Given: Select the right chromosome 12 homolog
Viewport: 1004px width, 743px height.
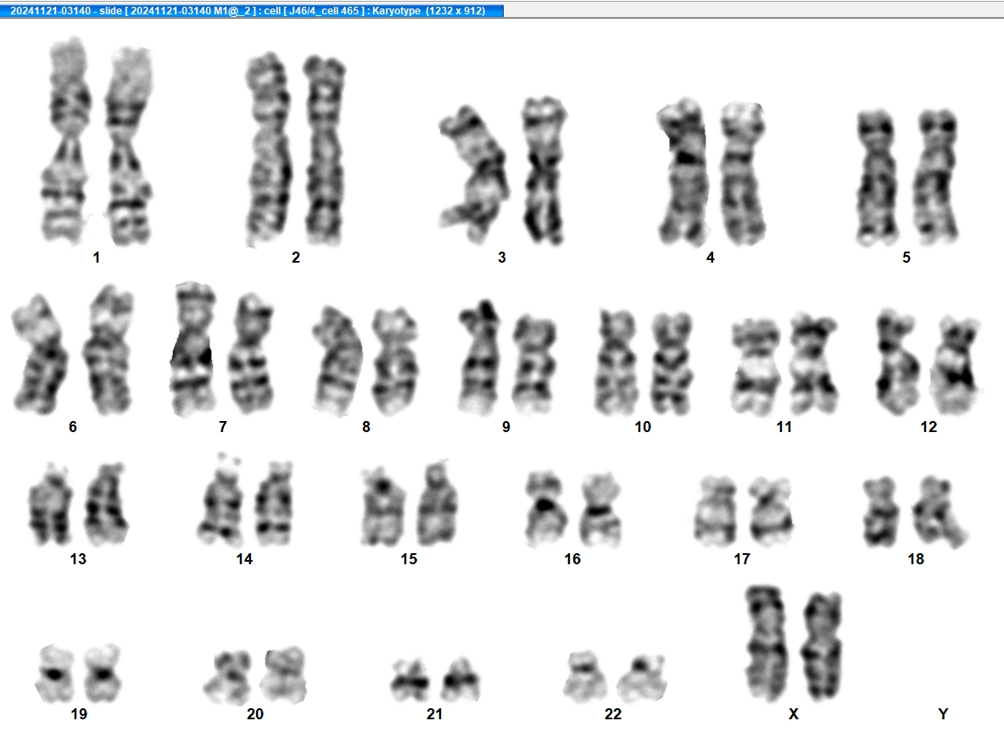Looking at the screenshot, I should point(955,365).
